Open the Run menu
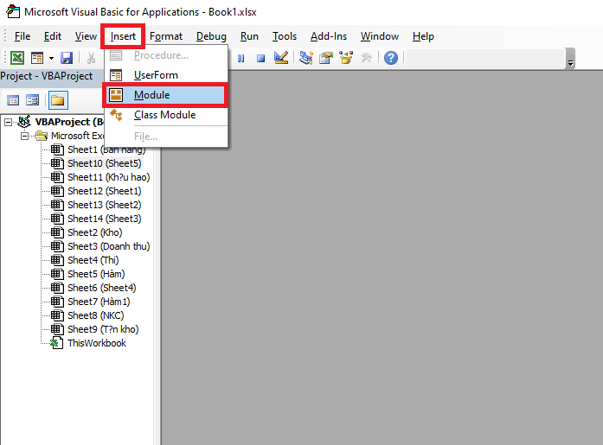 tap(249, 36)
